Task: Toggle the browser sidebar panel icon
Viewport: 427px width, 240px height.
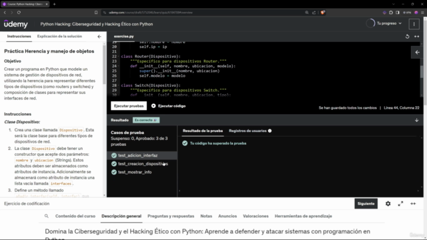Action: [x=398, y=13]
